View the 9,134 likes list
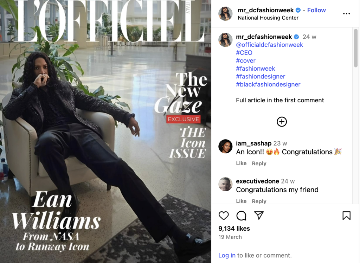360x263 pixels. pos(234,229)
